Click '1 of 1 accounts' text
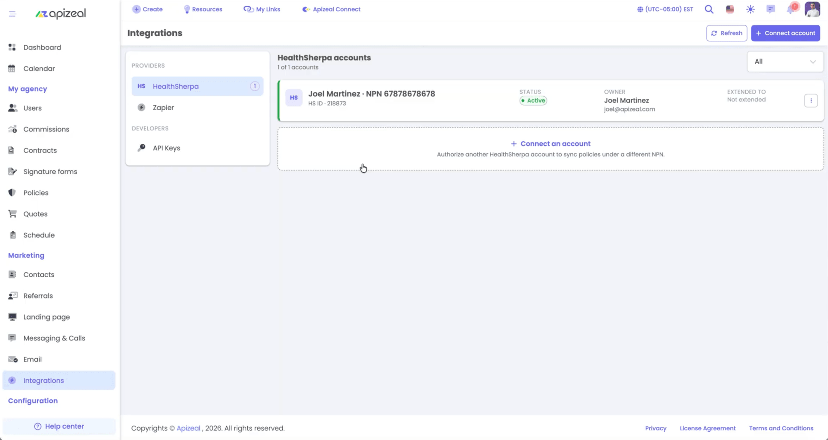Screen dimensions: 828x440 [298, 67]
